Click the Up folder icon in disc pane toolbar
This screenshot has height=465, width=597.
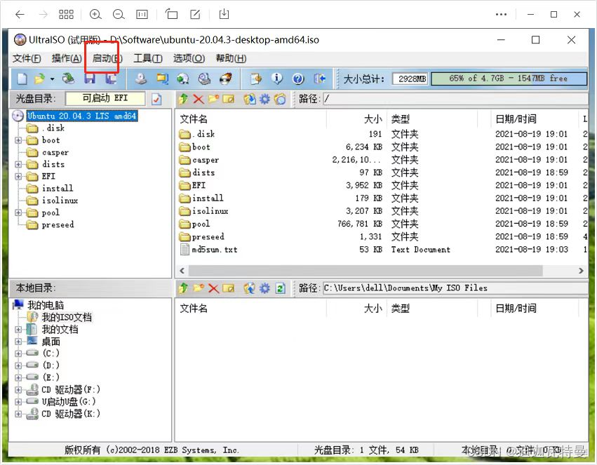183,100
